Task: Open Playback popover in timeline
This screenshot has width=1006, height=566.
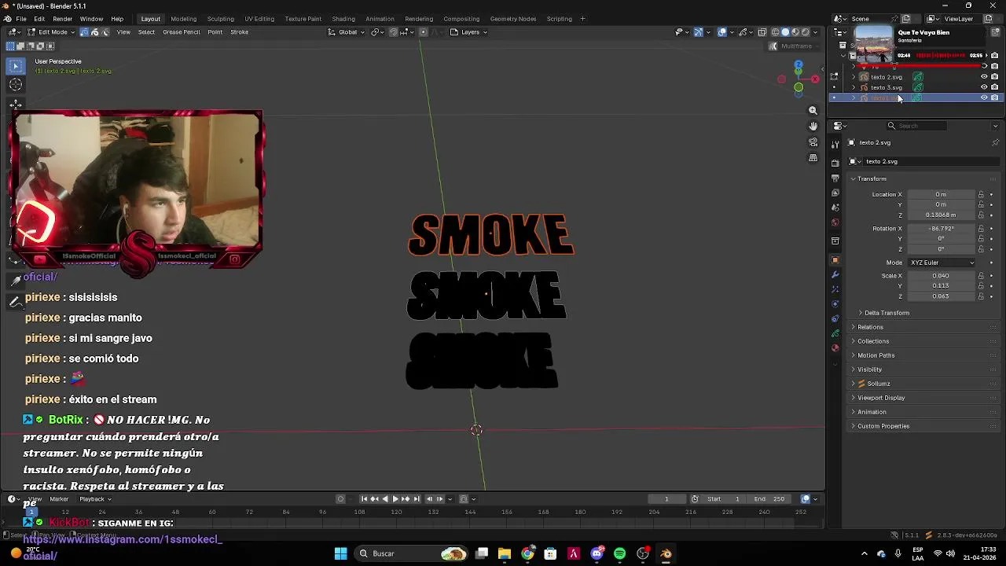Action: click(94, 499)
